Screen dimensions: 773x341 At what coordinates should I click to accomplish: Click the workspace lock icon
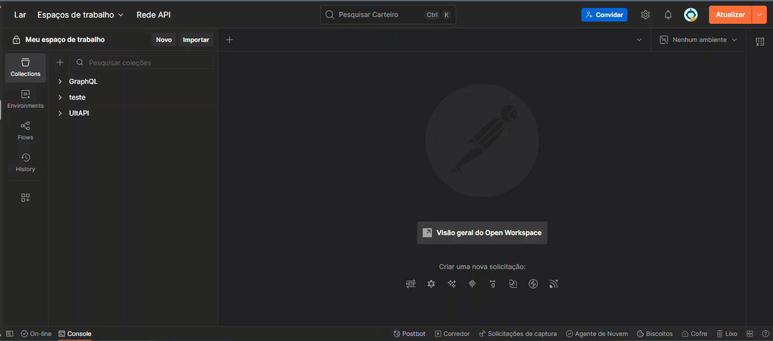click(x=16, y=40)
